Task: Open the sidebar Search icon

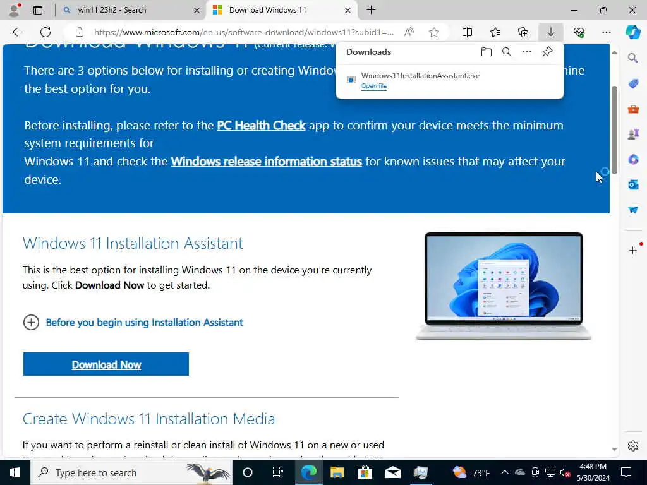Action: point(633,57)
